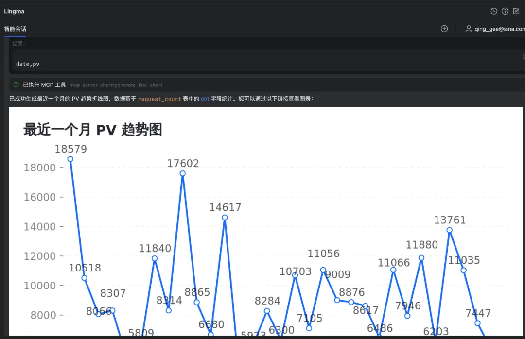Click the 9009 data label
525x339 pixels.
click(x=338, y=274)
